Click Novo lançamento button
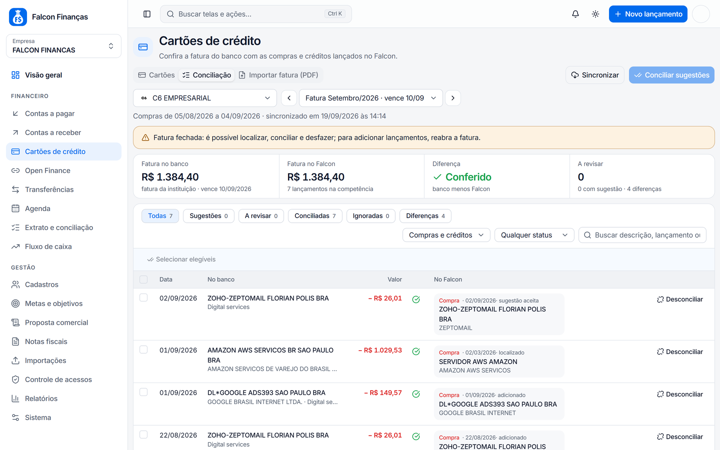The height and width of the screenshot is (450, 720). (x=648, y=14)
